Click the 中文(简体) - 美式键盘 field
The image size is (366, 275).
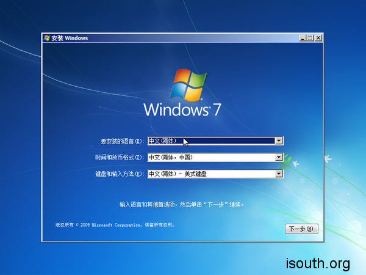pos(211,174)
